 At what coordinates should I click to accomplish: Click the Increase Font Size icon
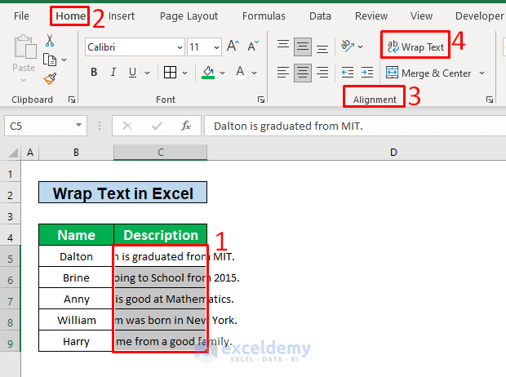(x=233, y=47)
